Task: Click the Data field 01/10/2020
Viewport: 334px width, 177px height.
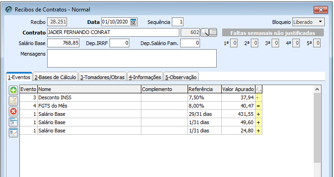Action: [x=115, y=22]
